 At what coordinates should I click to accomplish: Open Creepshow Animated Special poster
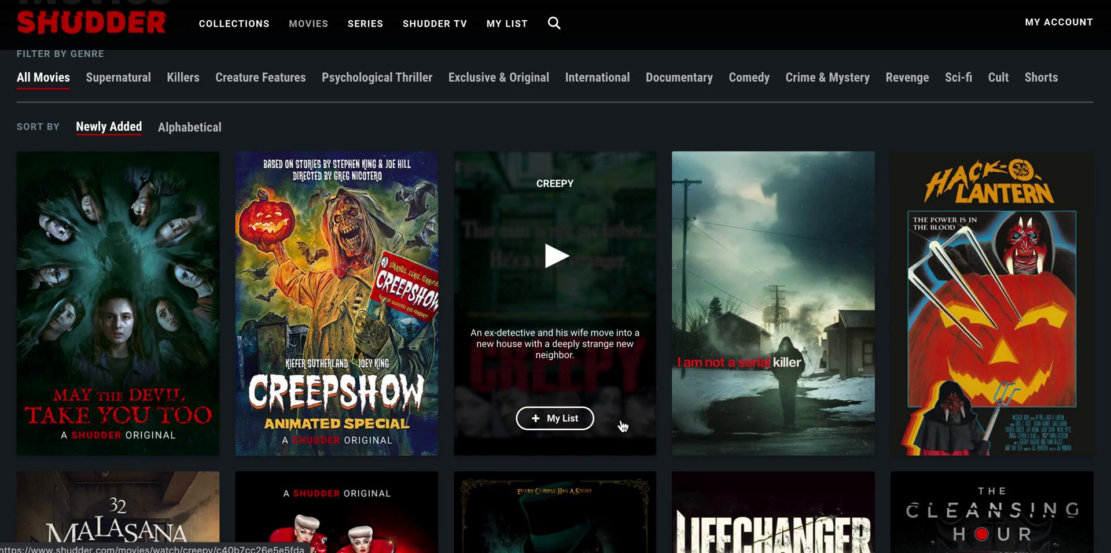(336, 303)
